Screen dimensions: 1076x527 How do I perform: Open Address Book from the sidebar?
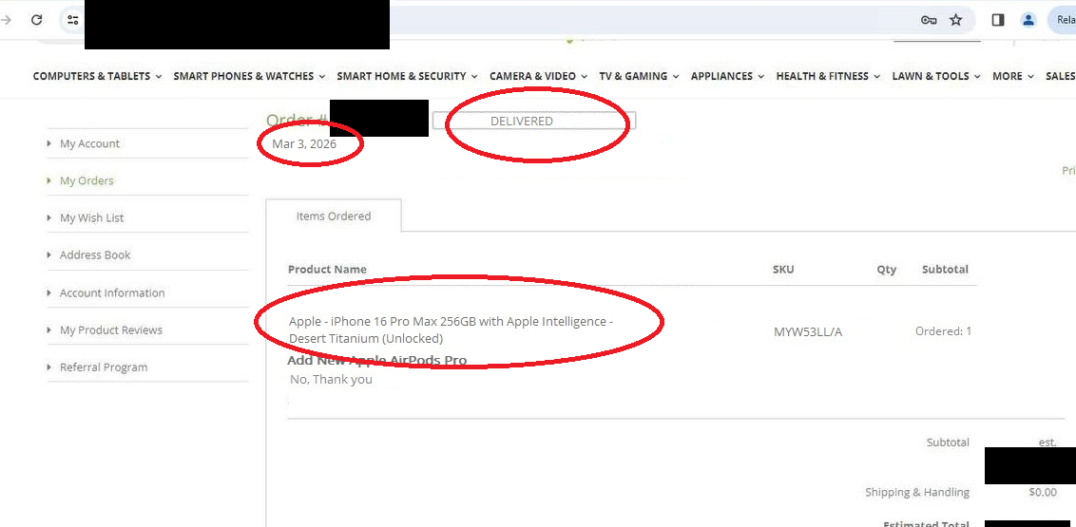(x=95, y=255)
